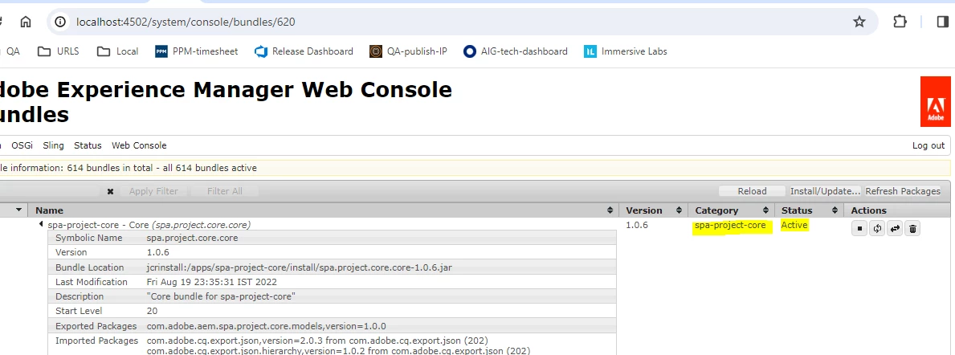Click the Filter All button
The image size is (955, 355).
pyautogui.click(x=225, y=191)
